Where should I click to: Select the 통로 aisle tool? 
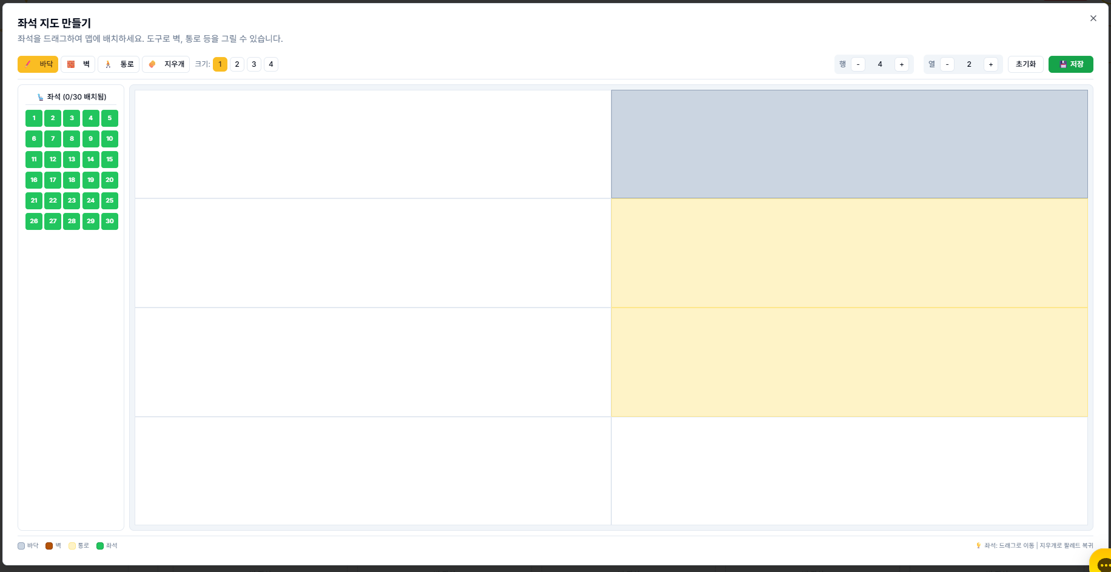pyautogui.click(x=118, y=64)
